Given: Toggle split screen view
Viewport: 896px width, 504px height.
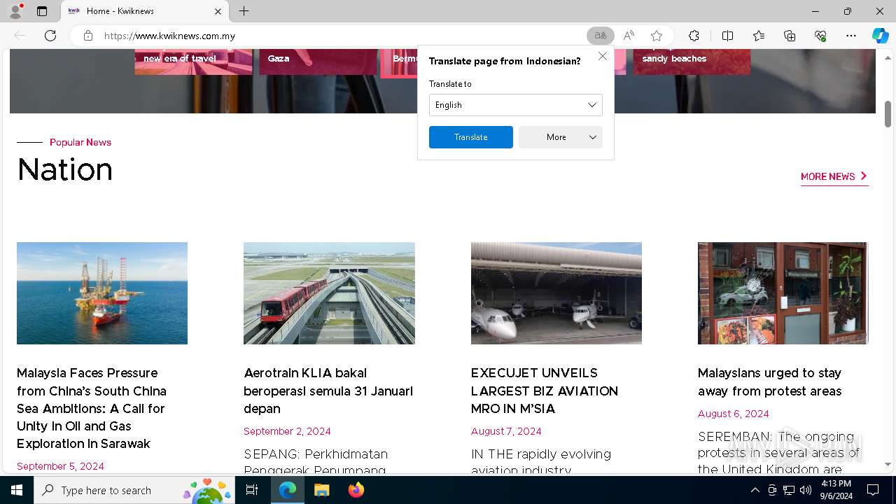Looking at the screenshot, I should [727, 36].
